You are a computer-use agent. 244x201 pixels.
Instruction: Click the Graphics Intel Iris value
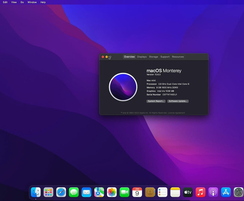pos(165,91)
